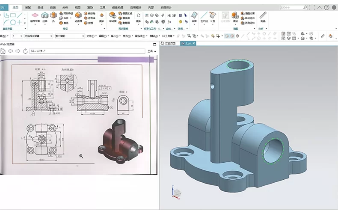The width and height of the screenshot is (338, 214).
Task: Switch to the 曲线 ribbon tab
Action: (40, 7)
